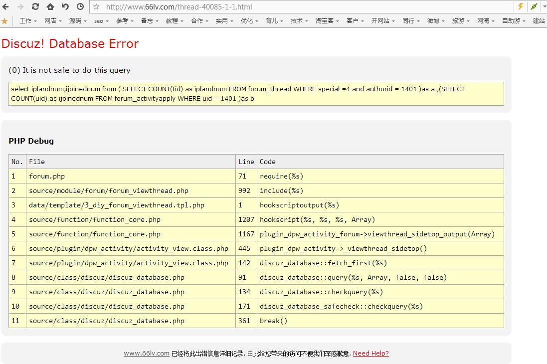The height and width of the screenshot is (364, 547).
Task: Click line number 361 cell
Action: point(246,321)
